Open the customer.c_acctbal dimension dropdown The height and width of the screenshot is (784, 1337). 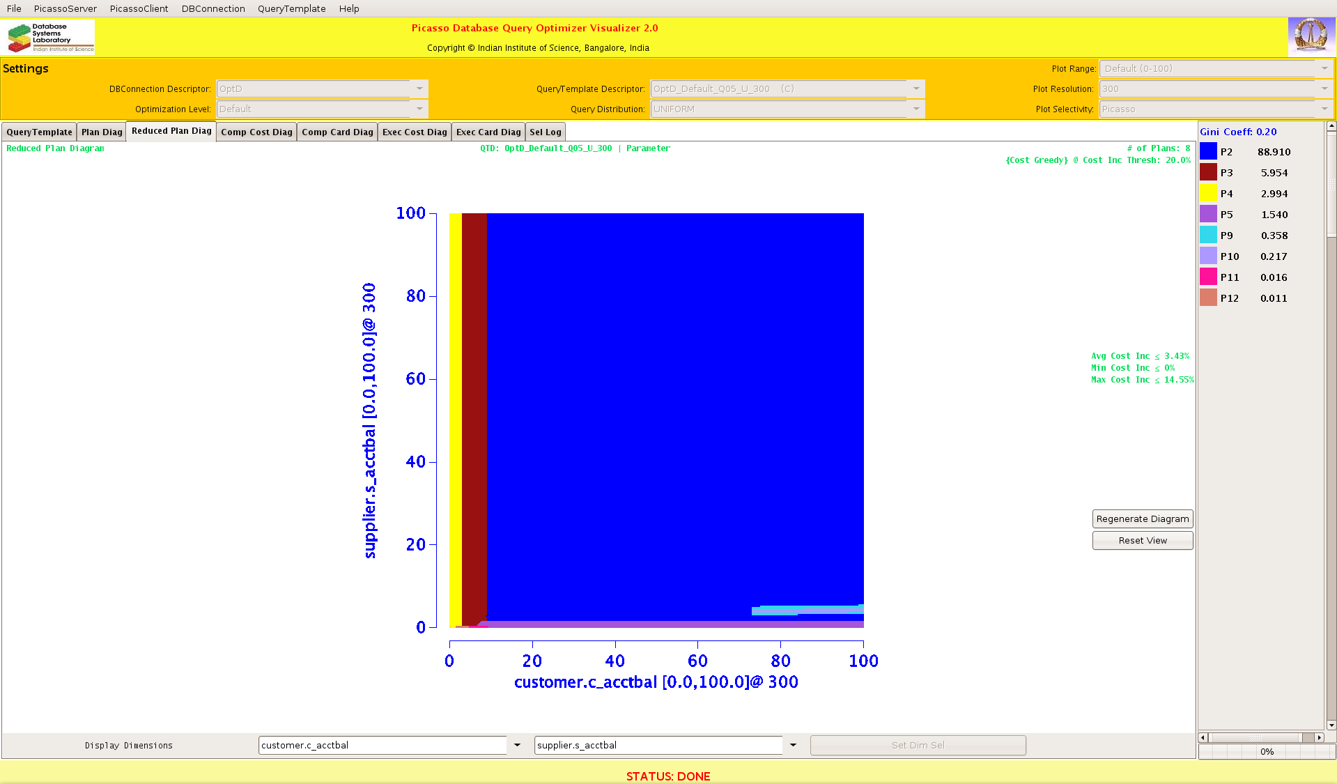pyautogui.click(x=517, y=745)
